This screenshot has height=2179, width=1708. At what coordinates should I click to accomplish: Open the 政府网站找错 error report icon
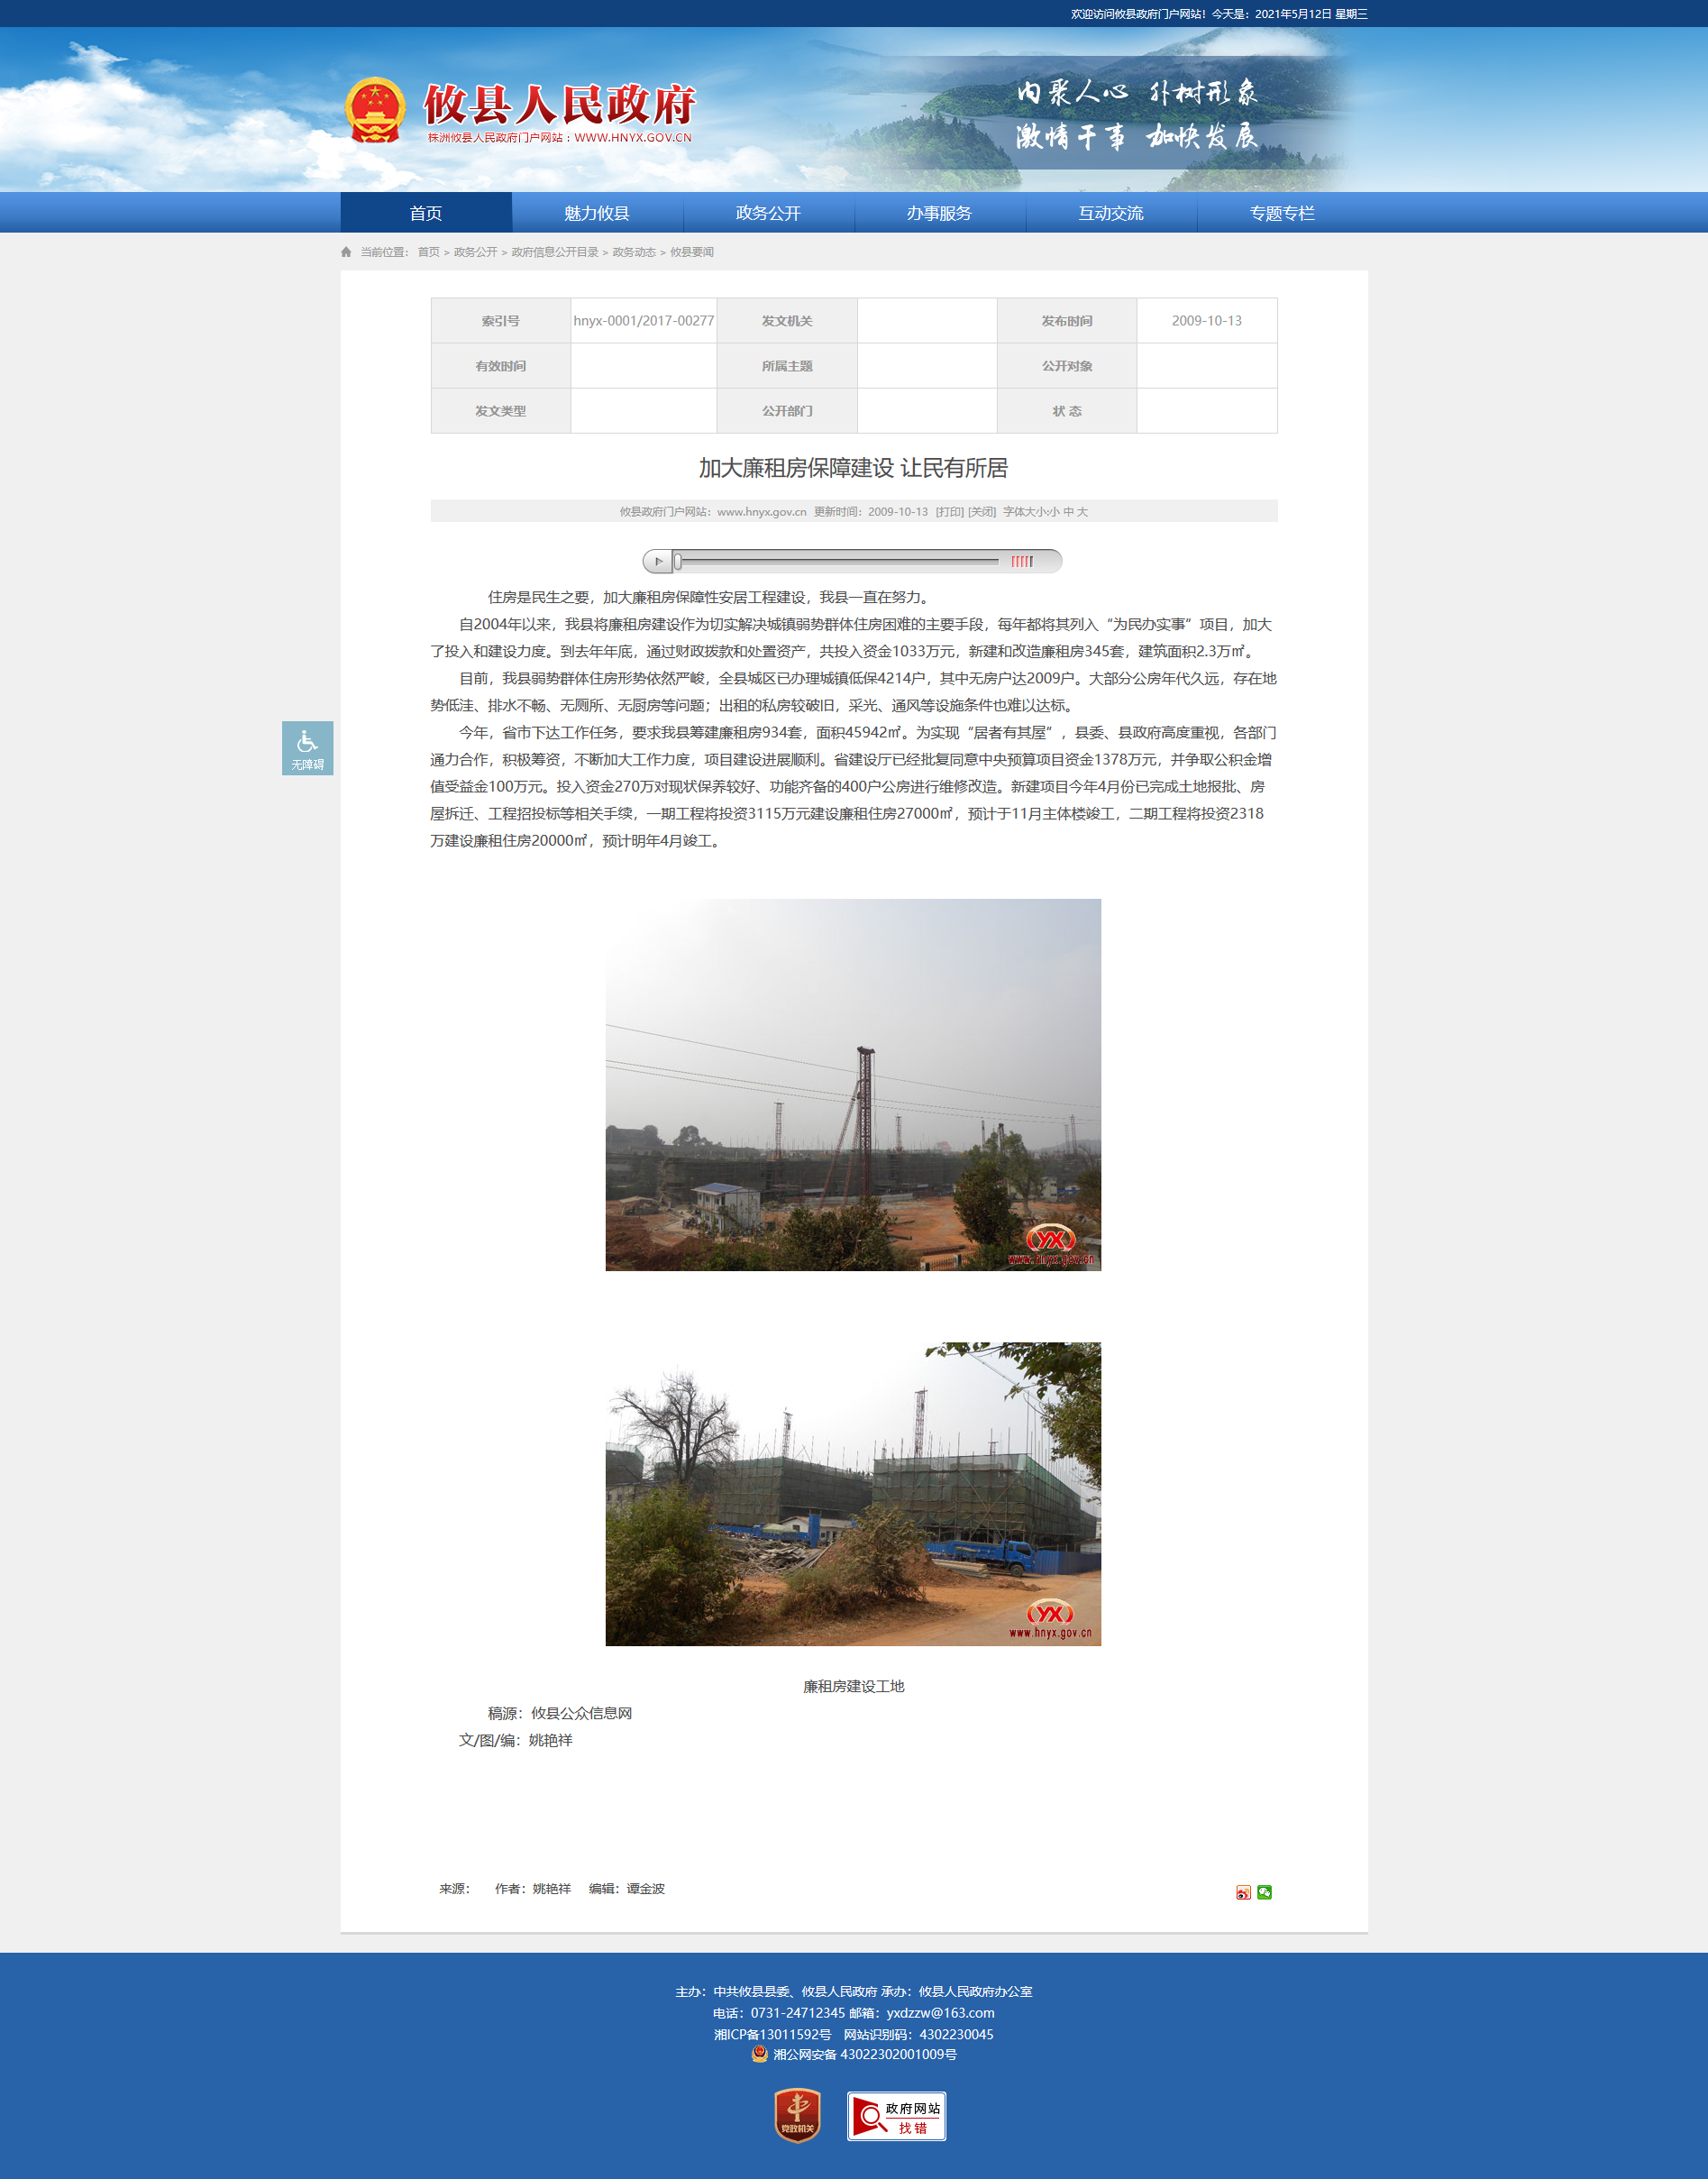896,2116
